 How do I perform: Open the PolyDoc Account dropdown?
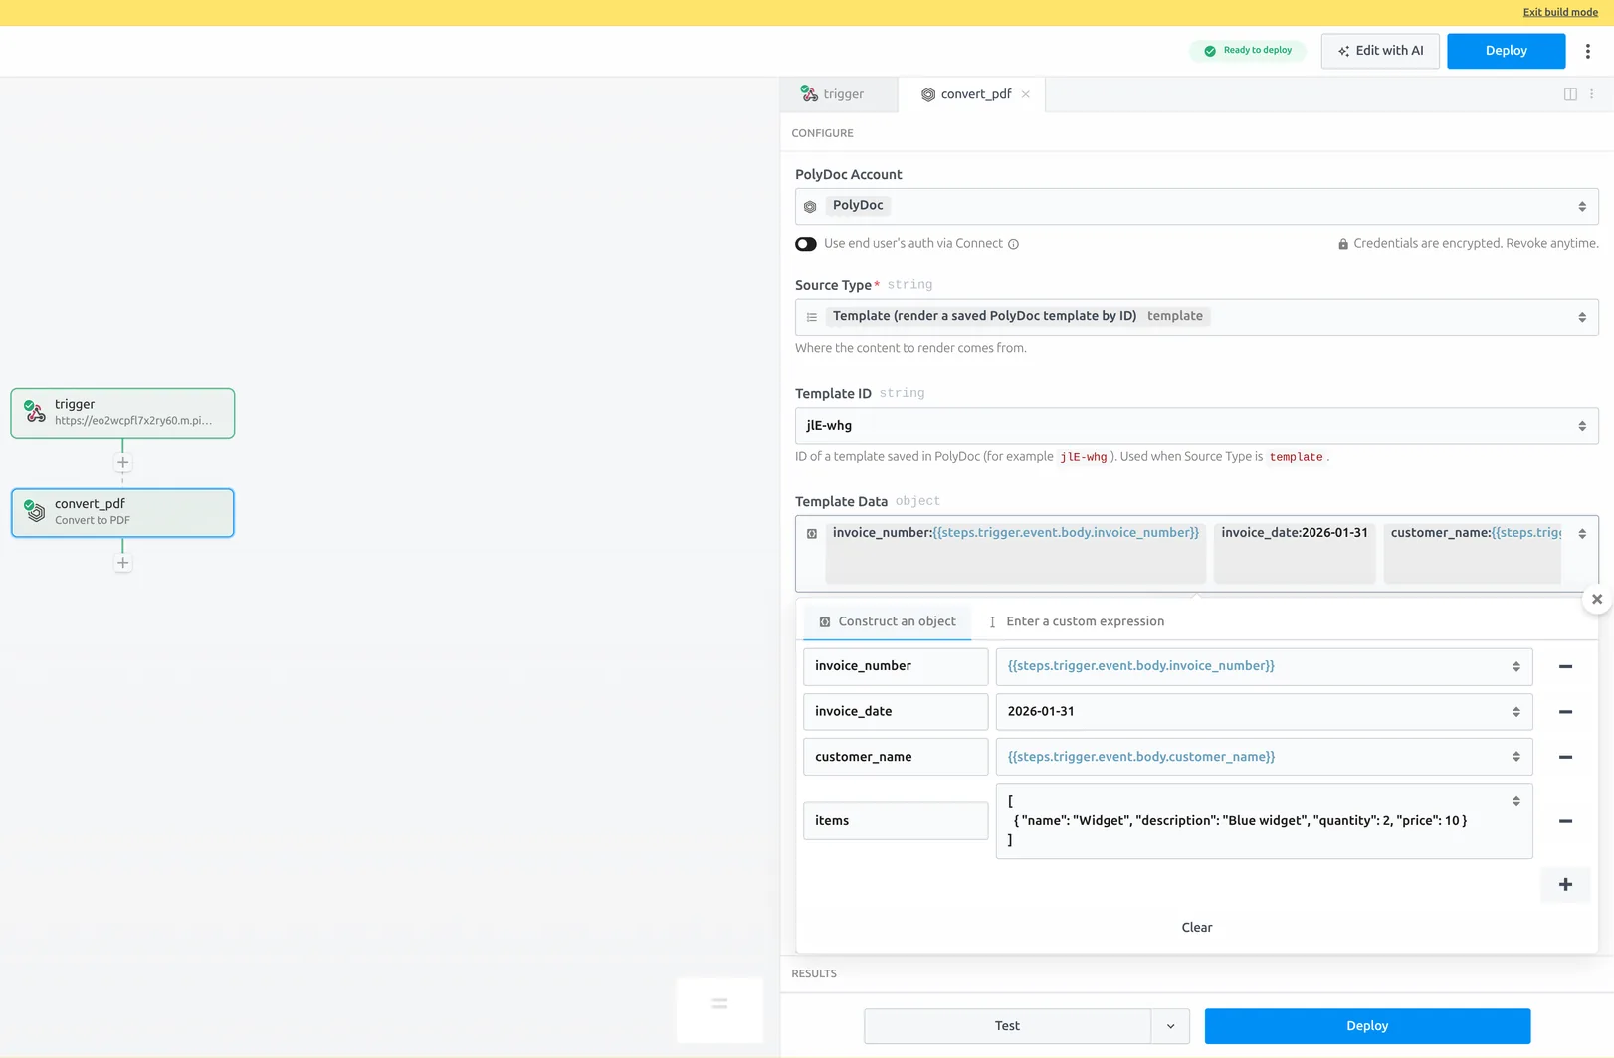pyautogui.click(x=1196, y=206)
